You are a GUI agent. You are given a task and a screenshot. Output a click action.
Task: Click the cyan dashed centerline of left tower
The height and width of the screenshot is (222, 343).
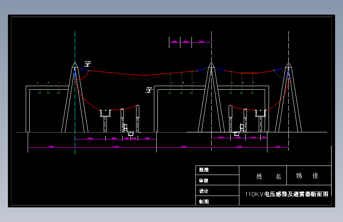[75, 93]
